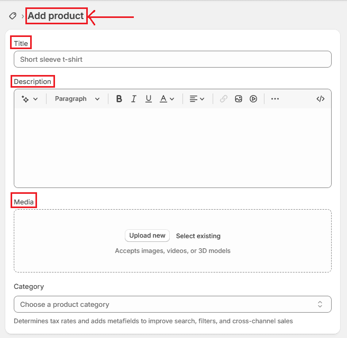
Task: Click the insert link icon
Action: tap(224, 99)
